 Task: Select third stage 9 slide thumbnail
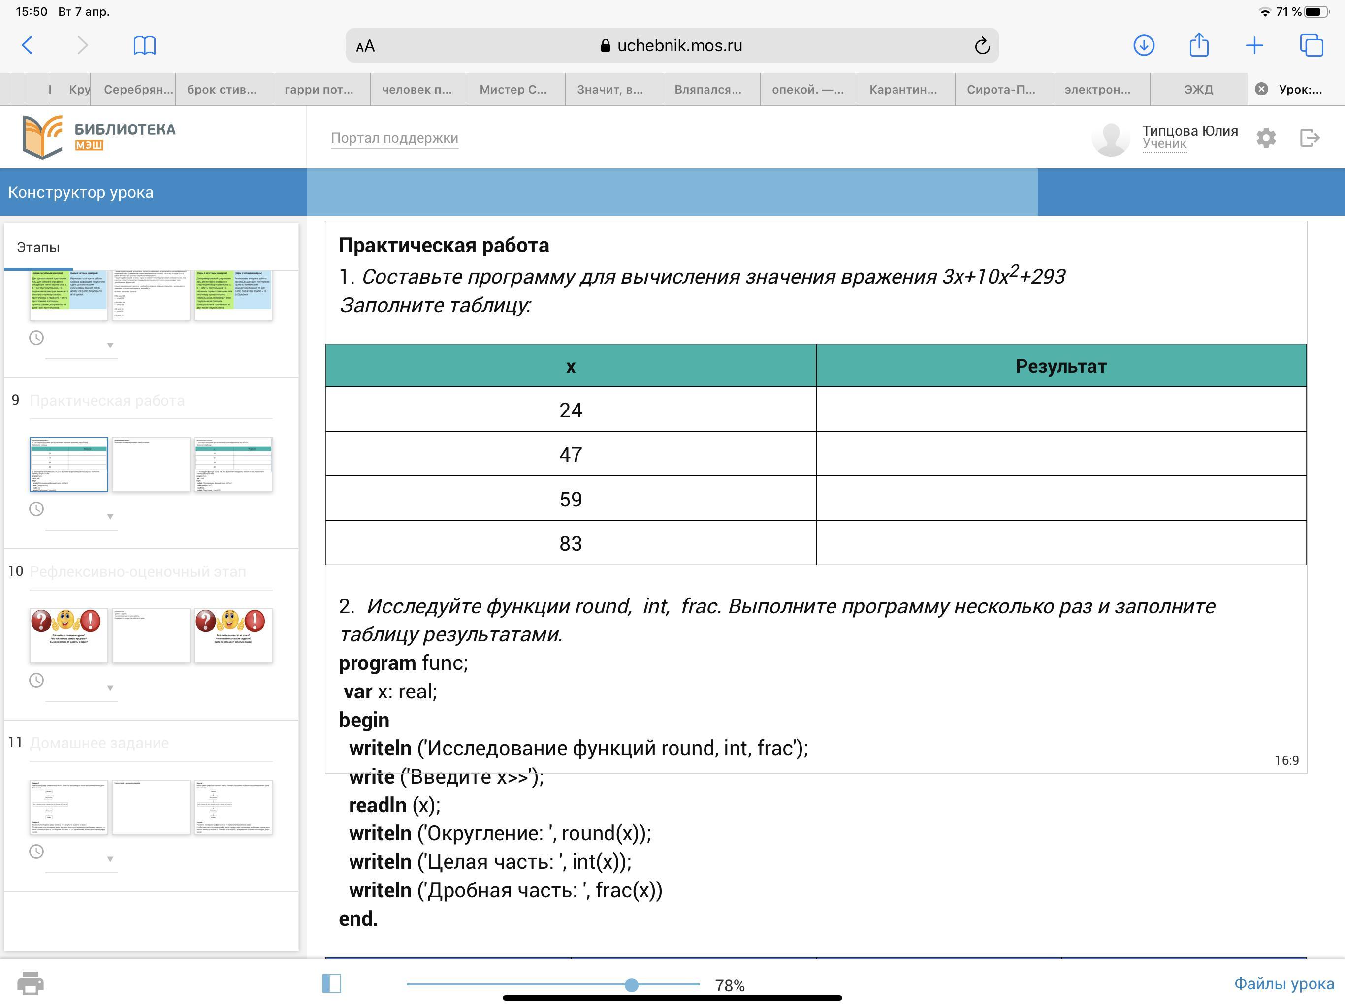click(x=233, y=465)
